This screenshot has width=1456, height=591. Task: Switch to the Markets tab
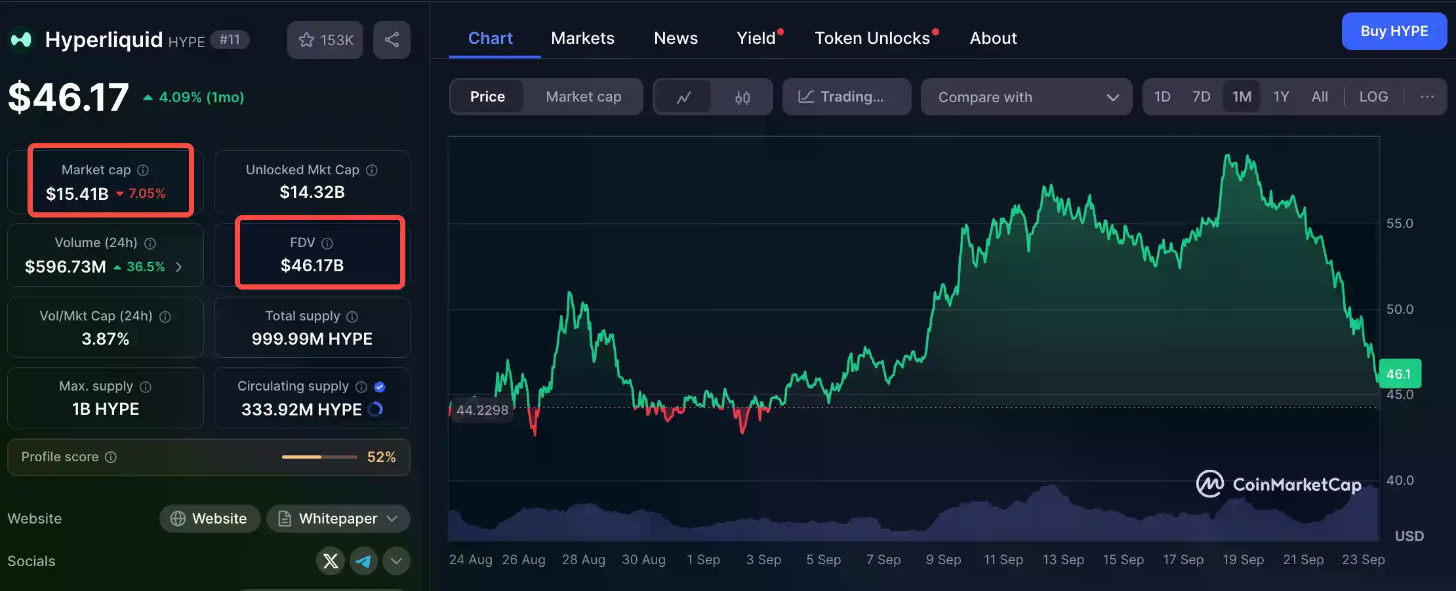pos(582,38)
